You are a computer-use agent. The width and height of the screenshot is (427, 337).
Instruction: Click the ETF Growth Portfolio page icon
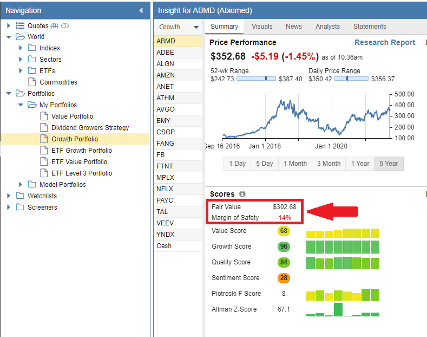pos(44,150)
